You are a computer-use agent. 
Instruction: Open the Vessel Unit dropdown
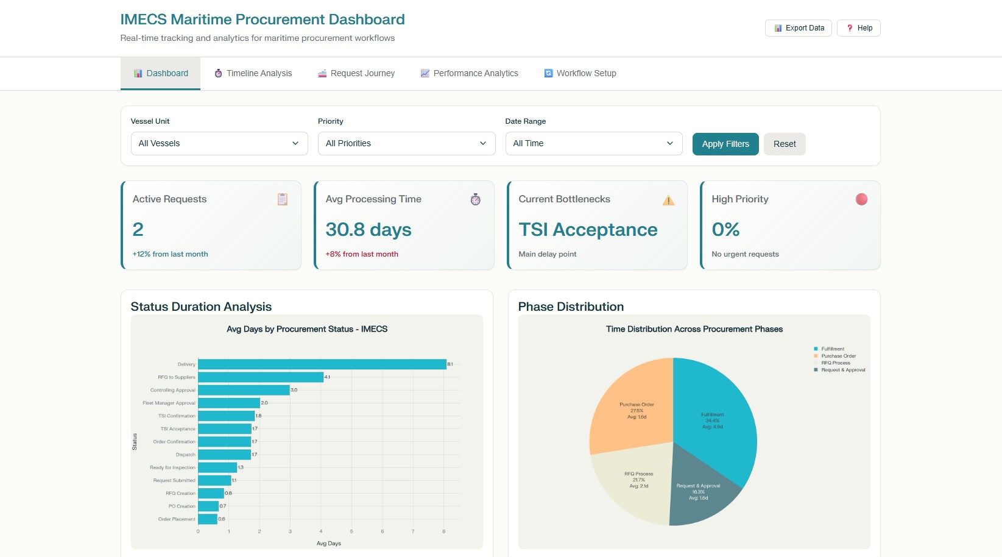pyautogui.click(x=219, y=143)
